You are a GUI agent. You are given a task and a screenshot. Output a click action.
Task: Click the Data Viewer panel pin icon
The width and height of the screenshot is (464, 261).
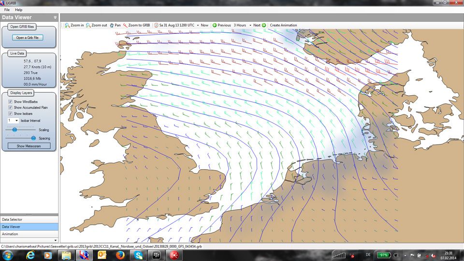(x=55, y=17)
